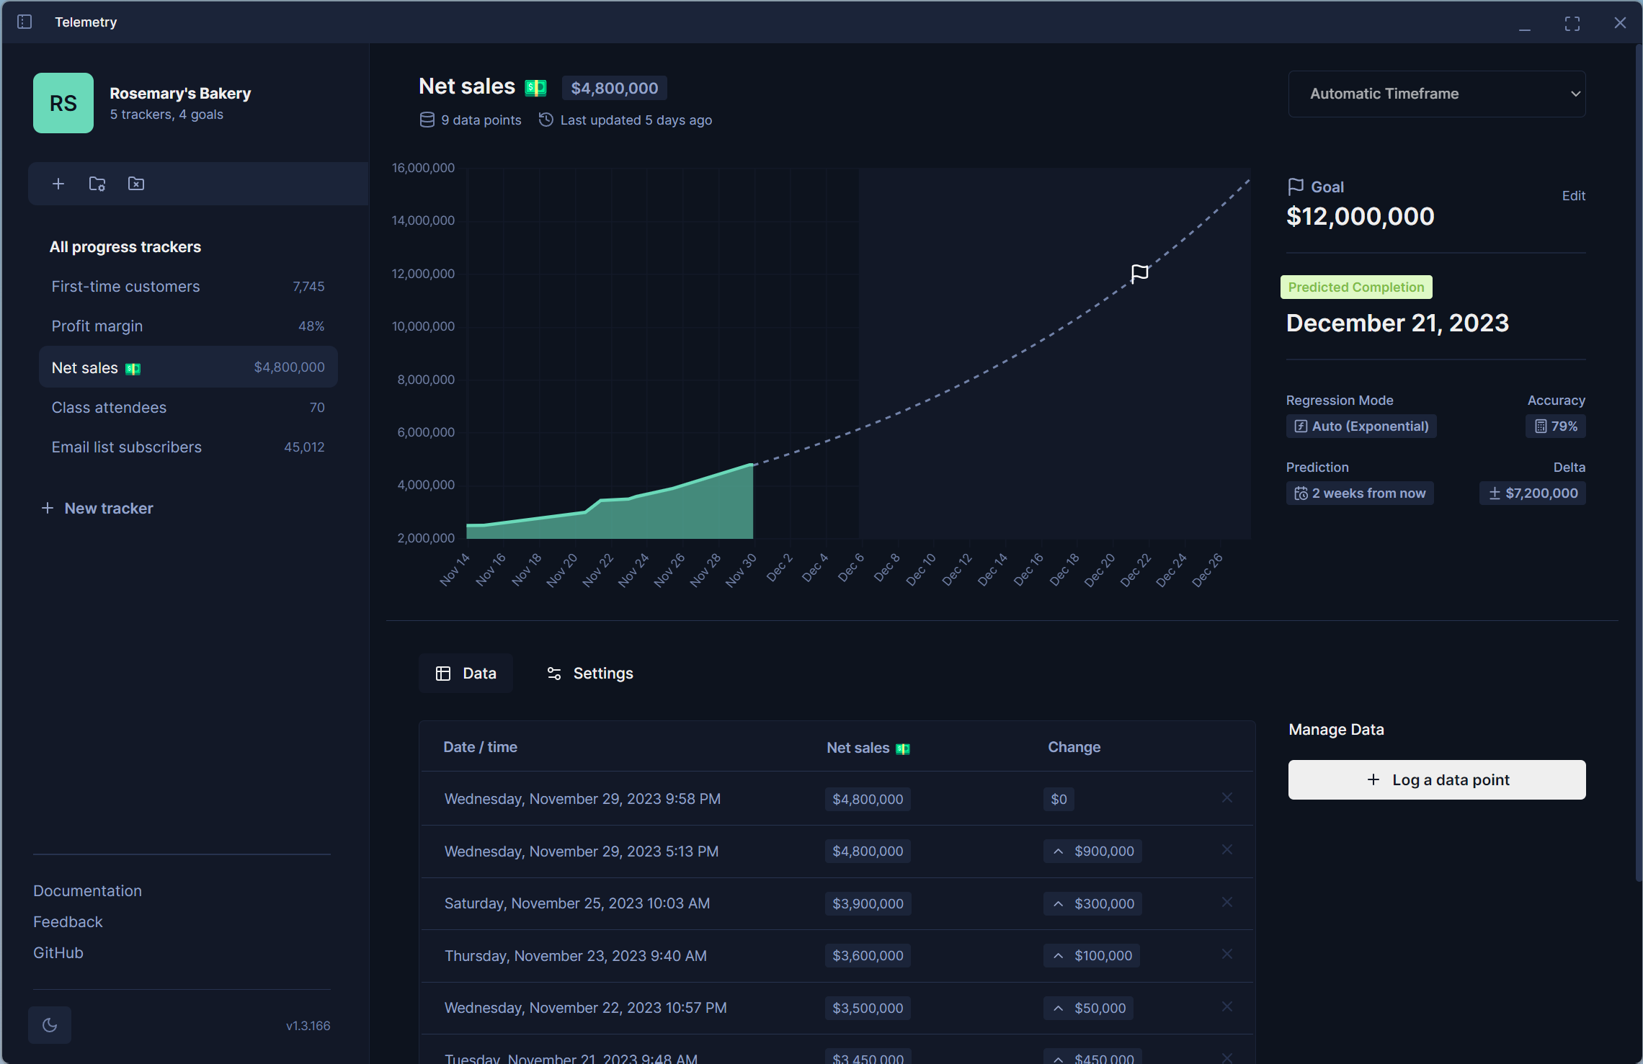Open the Automatic Timeframe dropdown
1643x1064 pixels.
tap(1436, 94)
